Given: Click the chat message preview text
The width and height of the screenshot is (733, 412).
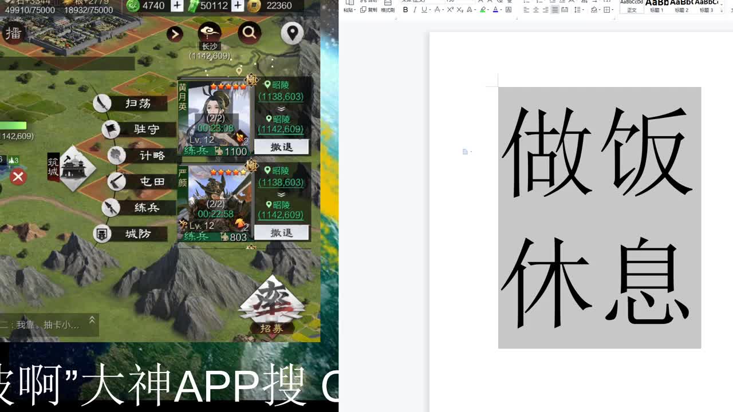Looking at the screenshot, I should pyautogui.click(x=40, y=324).
